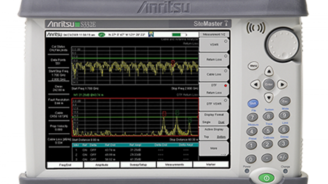Click the Stop Distance label under graph
The width and height of the screenshot is (328, 184).
(184, 140)
